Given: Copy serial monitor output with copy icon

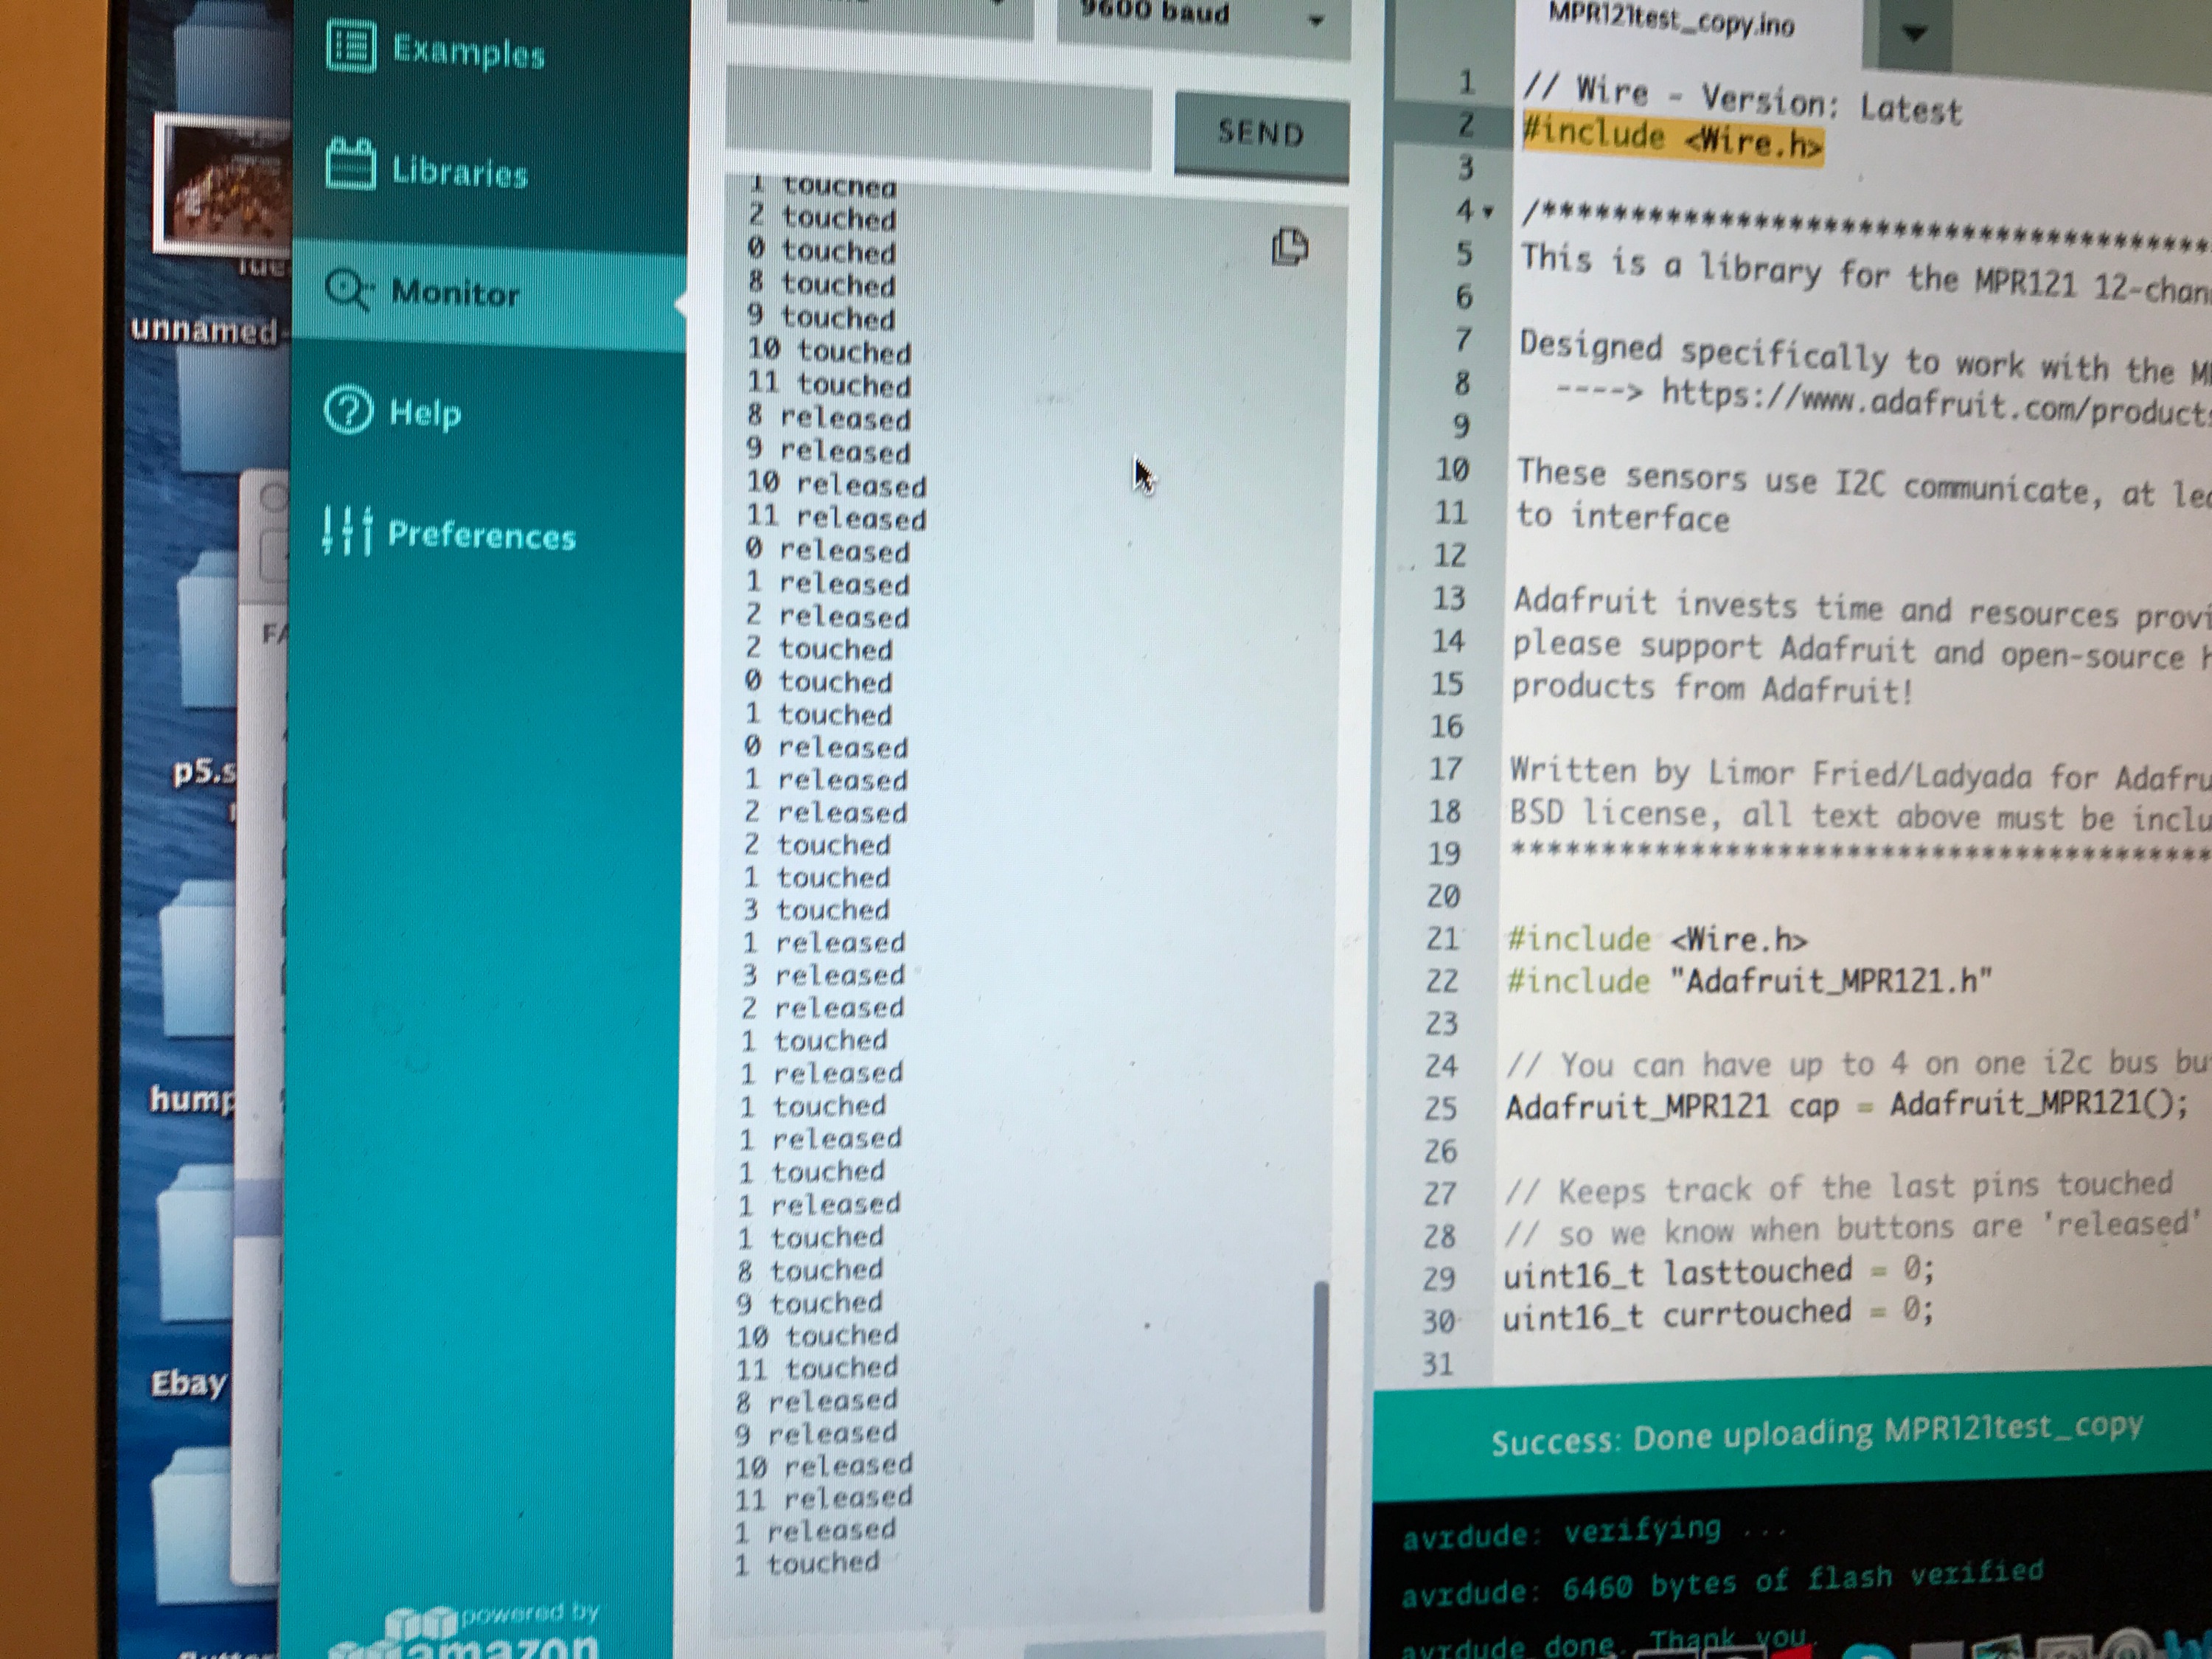Looking at the screenshot, I should pyautogui.click(x=1289, y=246).
